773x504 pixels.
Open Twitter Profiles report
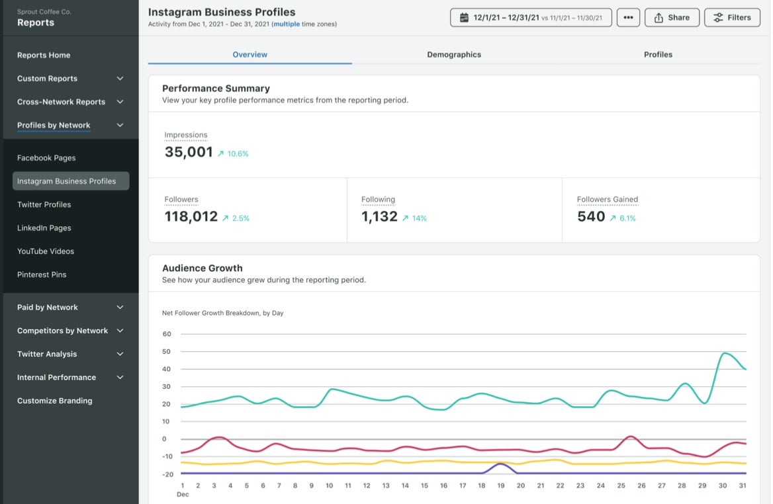click(44, 205)
